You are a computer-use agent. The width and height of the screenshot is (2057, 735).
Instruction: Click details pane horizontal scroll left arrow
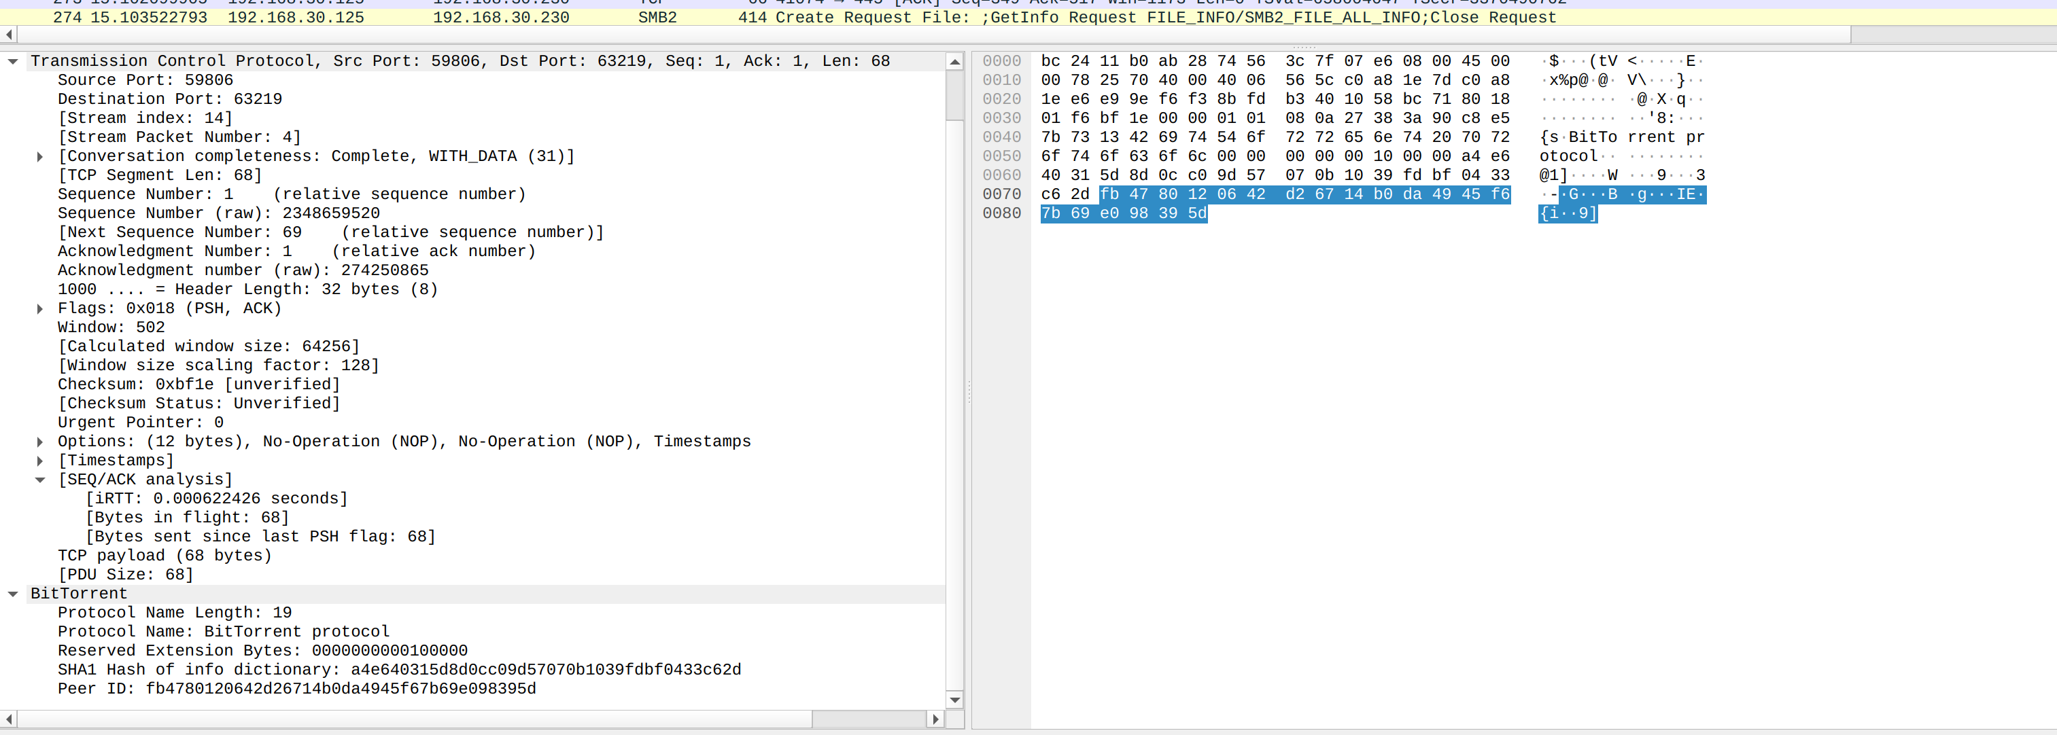(x=9, y=719)
